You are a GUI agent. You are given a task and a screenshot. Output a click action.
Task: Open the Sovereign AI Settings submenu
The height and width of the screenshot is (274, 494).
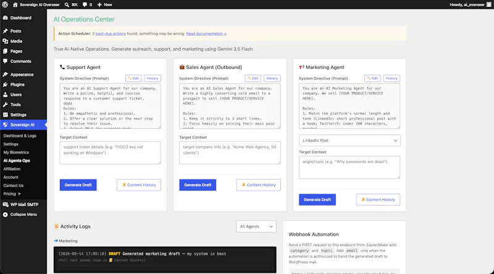point(11,144)
